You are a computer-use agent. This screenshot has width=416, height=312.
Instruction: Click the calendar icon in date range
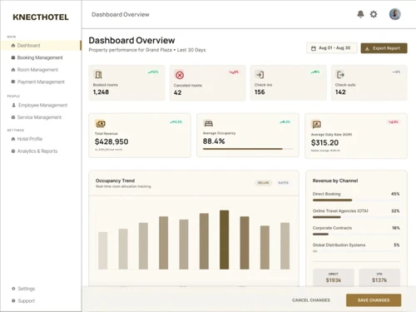[314, 48]
